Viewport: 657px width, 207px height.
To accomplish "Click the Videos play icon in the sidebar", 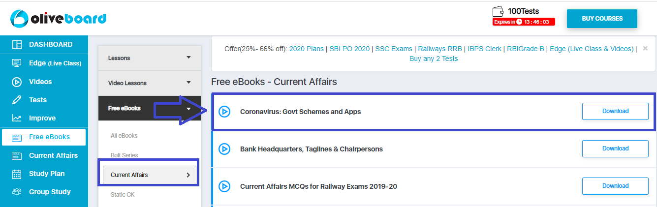I will (17, 82).
